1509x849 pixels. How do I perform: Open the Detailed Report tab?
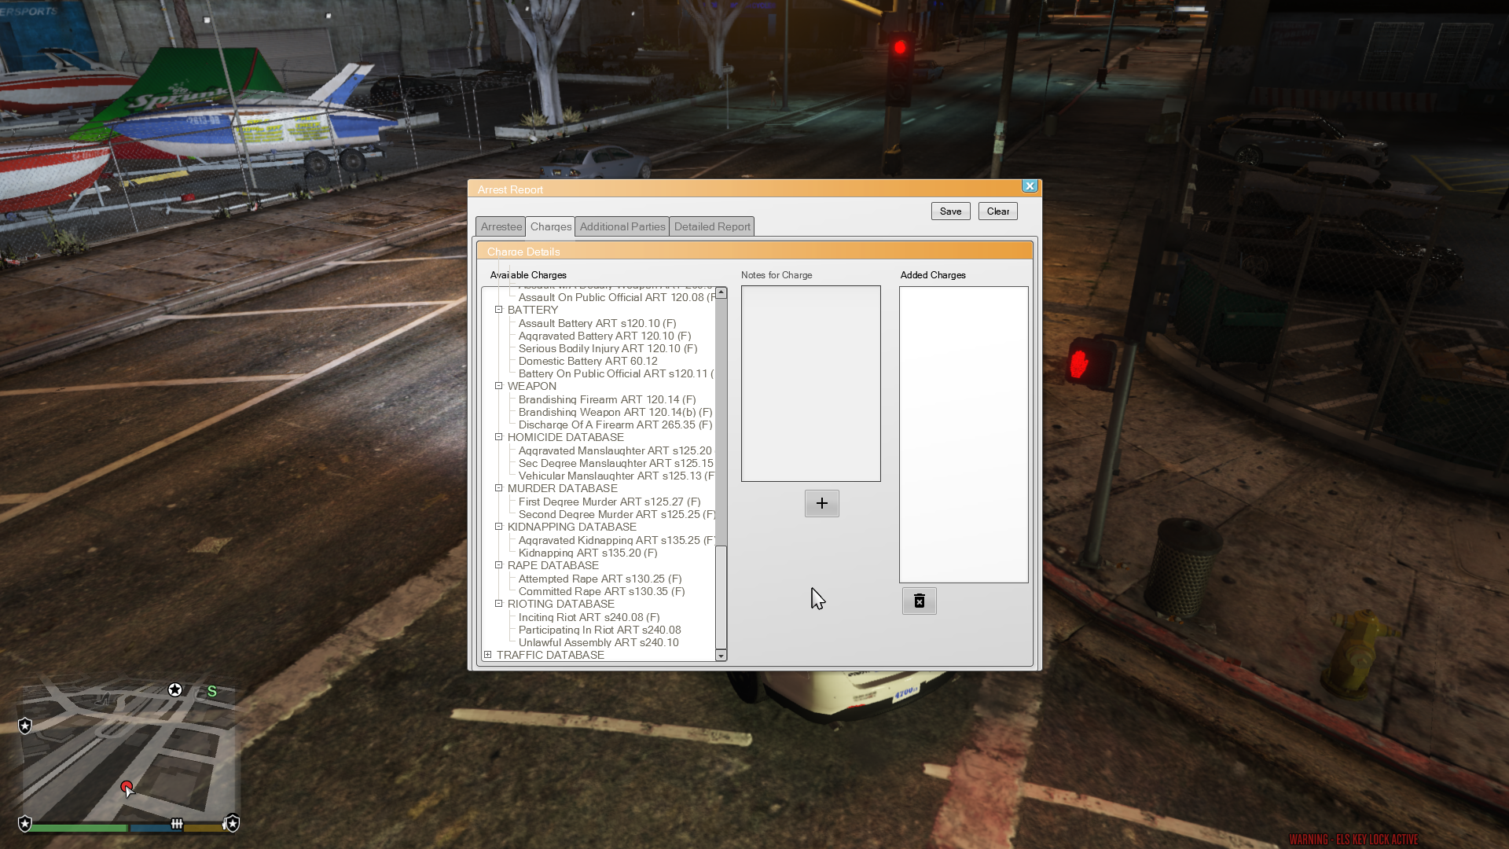(x=711, y=226)
